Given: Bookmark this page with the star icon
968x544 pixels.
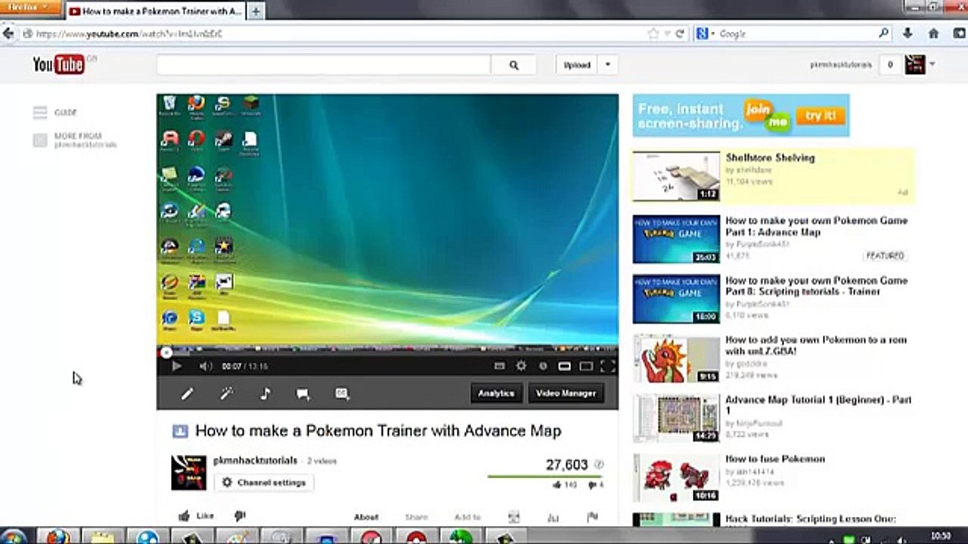Looking at the screenshot, I should tap(653, 33).
